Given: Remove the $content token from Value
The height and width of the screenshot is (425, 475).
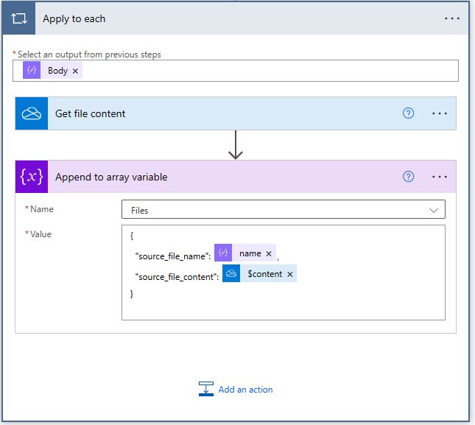Looking at the screenshot, I should pyautogui.click(x=290, y=275).
